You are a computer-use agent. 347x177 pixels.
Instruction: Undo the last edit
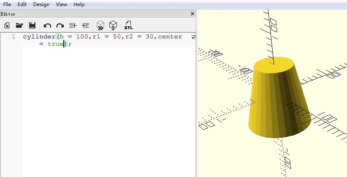pyautogui.click(x=47, y=26)
